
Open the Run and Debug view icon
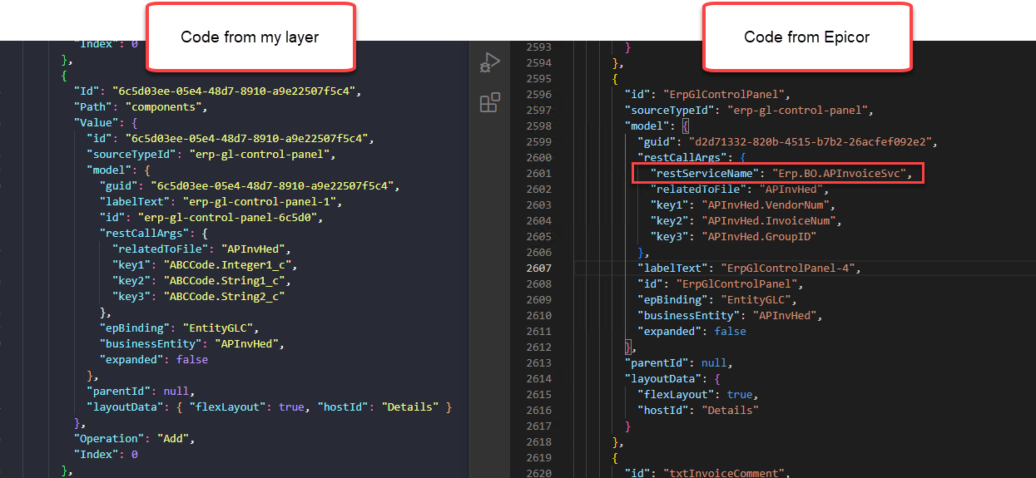pyautogui.click(x=490, y=63)
